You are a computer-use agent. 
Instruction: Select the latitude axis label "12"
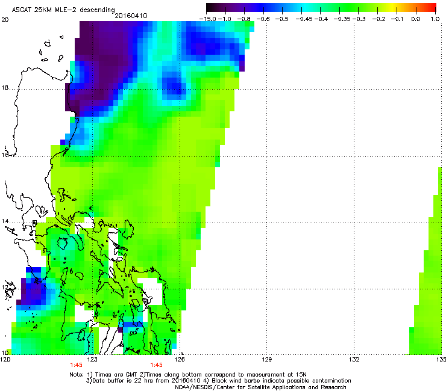(5, 288)
